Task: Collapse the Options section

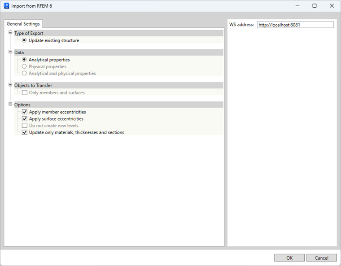Action: [10, 105]
